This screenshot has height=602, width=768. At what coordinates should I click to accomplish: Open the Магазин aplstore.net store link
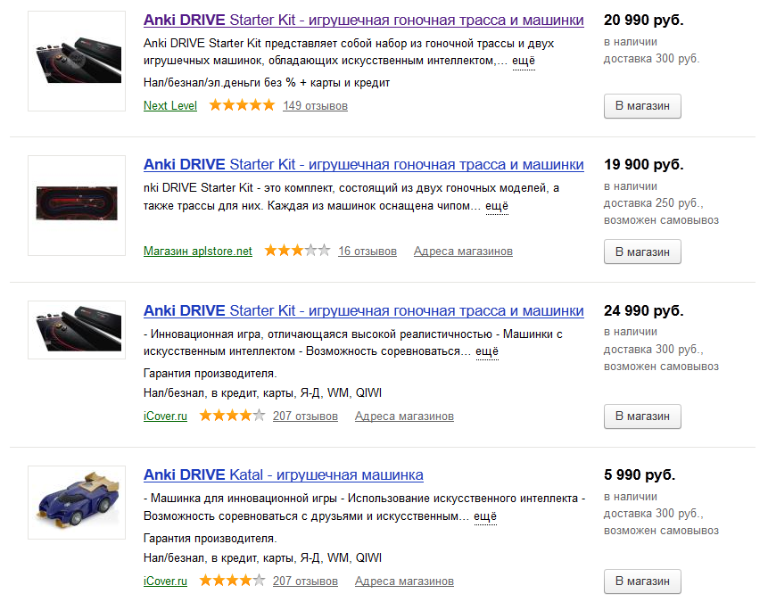pos(199,251)
